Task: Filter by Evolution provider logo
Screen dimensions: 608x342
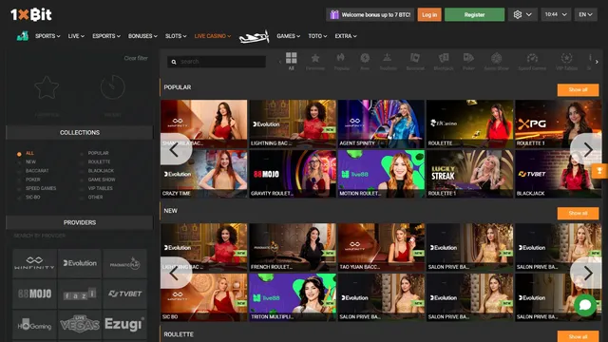Action: [x=80, y=263]
